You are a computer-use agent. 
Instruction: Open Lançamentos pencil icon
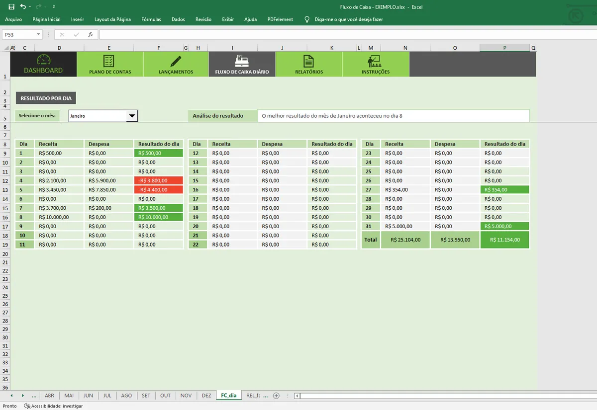[176, 61]
